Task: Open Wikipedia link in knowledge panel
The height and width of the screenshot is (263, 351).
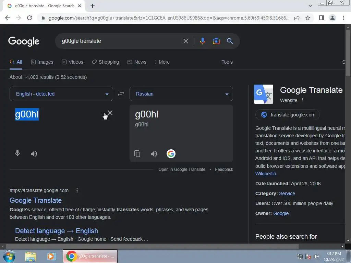Action: [x=266, y=174]
